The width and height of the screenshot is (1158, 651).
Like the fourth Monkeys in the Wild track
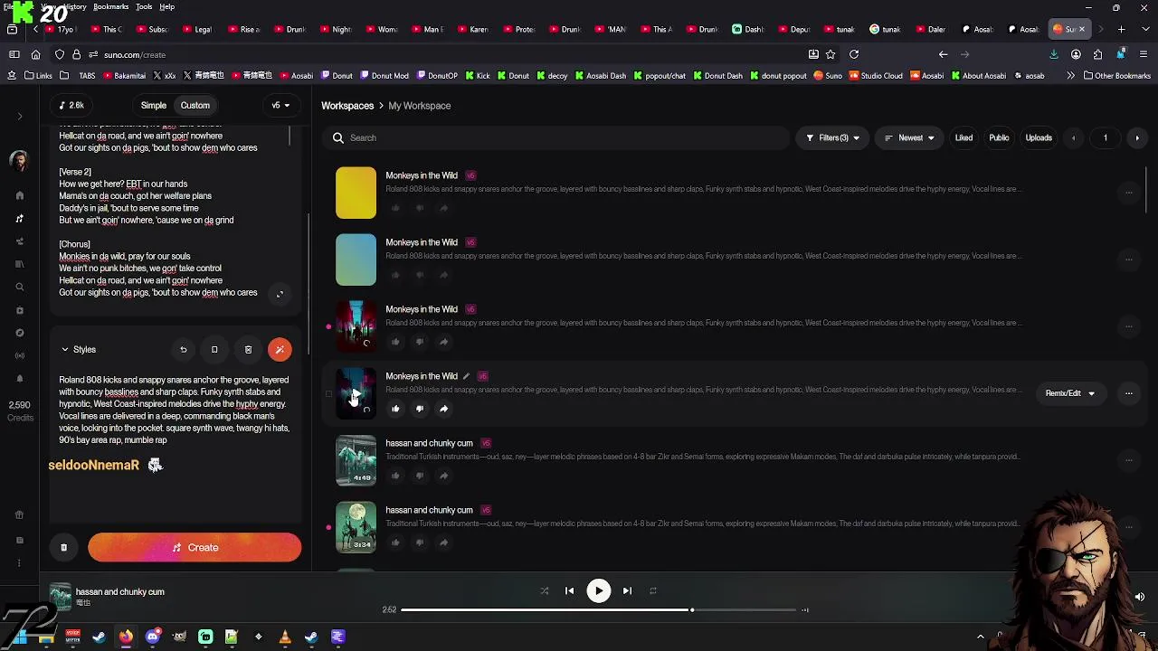point(395,409)
